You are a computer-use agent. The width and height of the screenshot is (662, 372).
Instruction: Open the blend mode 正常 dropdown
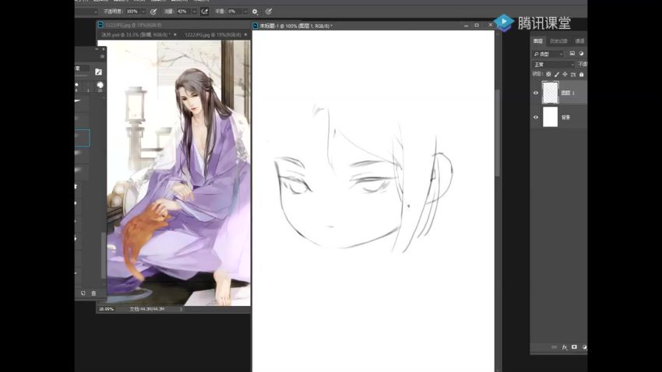(x=554, y=65)
